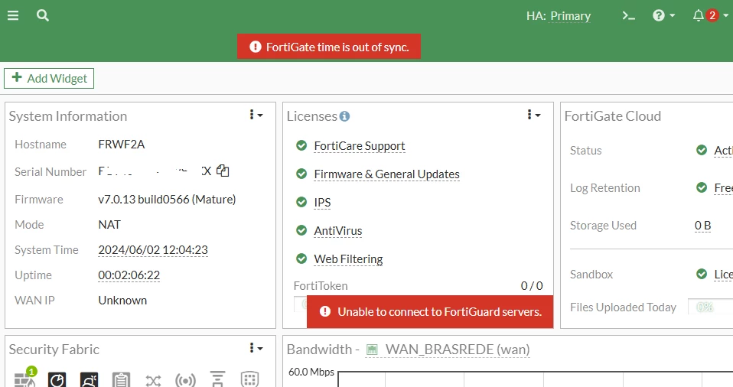
Task: Click the Security Fabric shield grid icon
Action: 249,379
